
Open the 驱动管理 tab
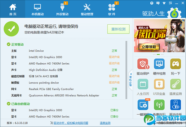coord(87,10)
